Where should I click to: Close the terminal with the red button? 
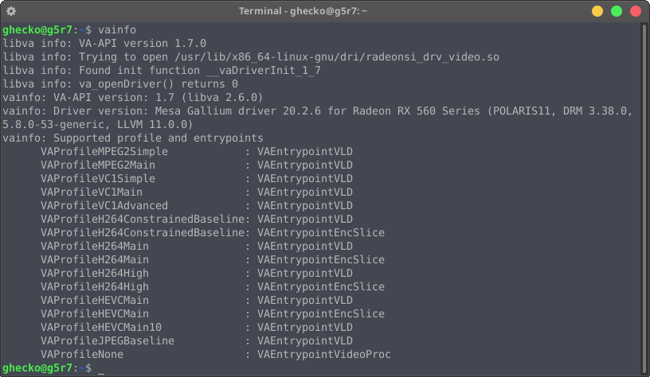pos(636,11)
